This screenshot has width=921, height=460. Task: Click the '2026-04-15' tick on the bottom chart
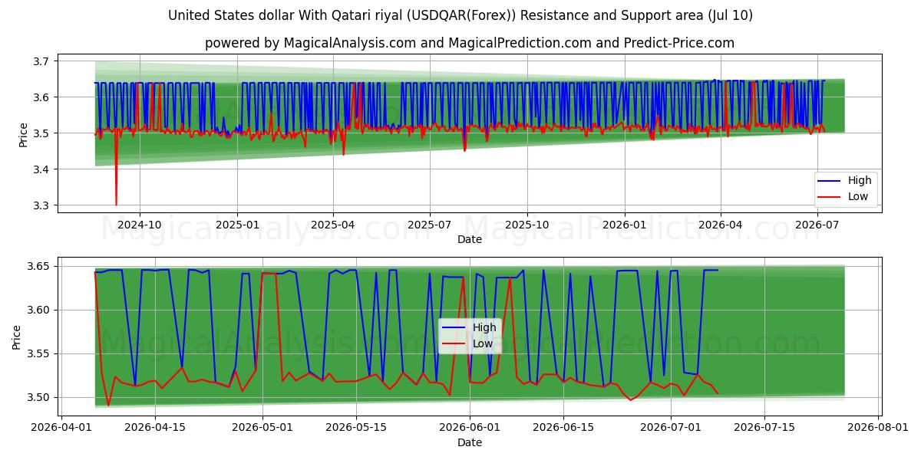click(155, 427)
